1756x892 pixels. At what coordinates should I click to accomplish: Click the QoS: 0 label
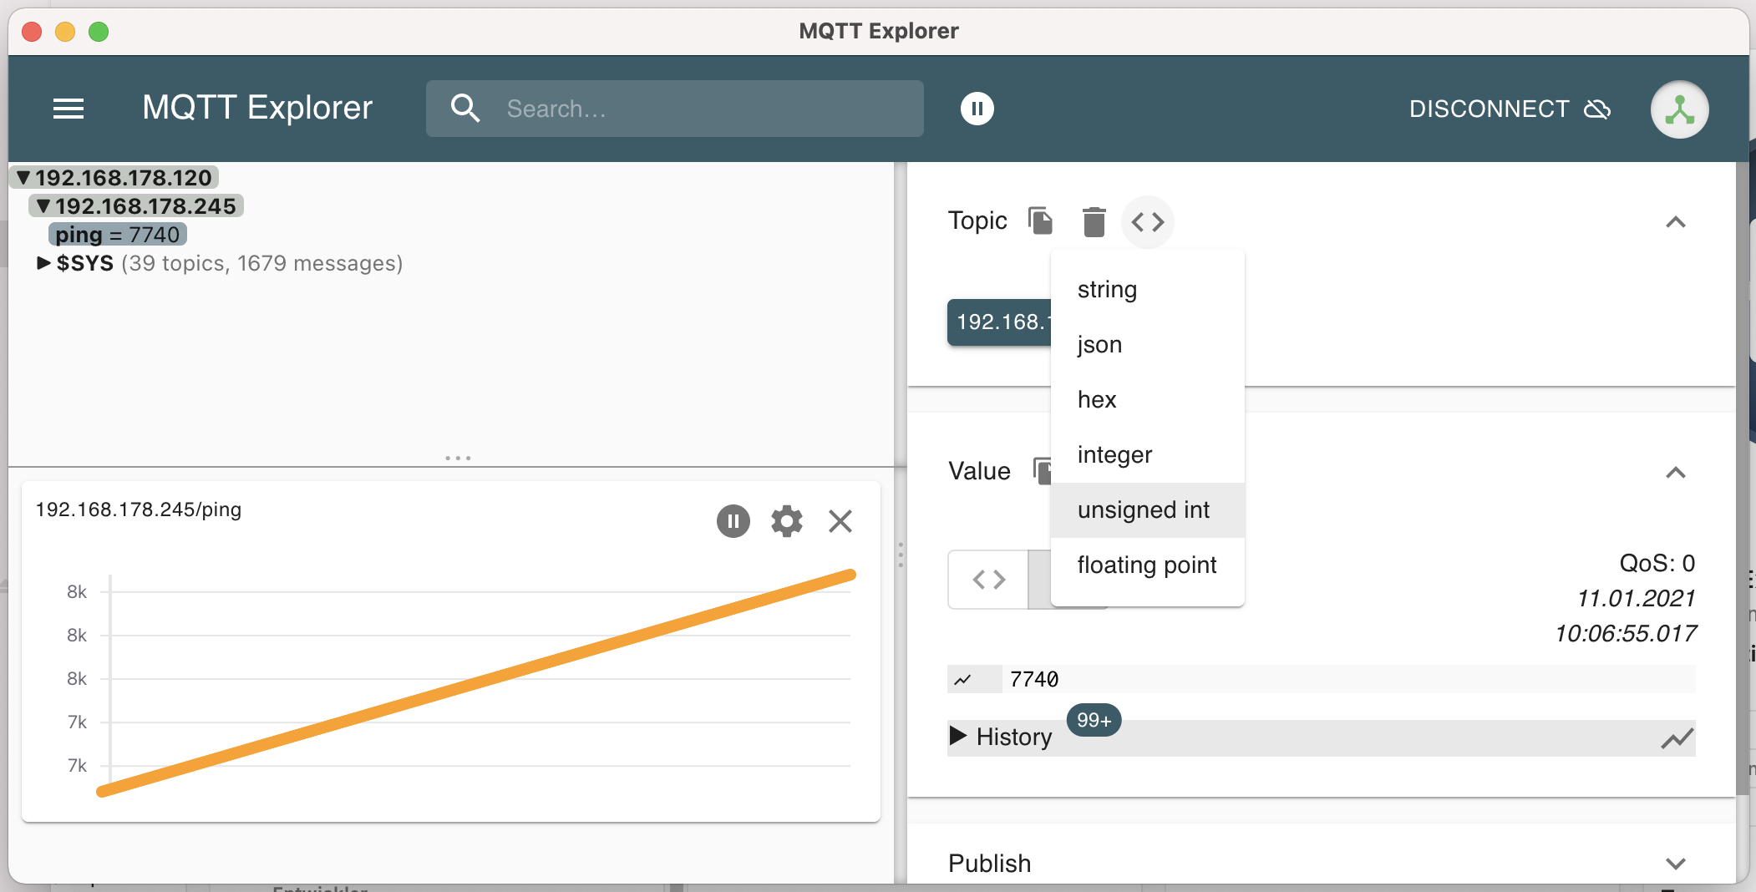tap(1657, 563)
